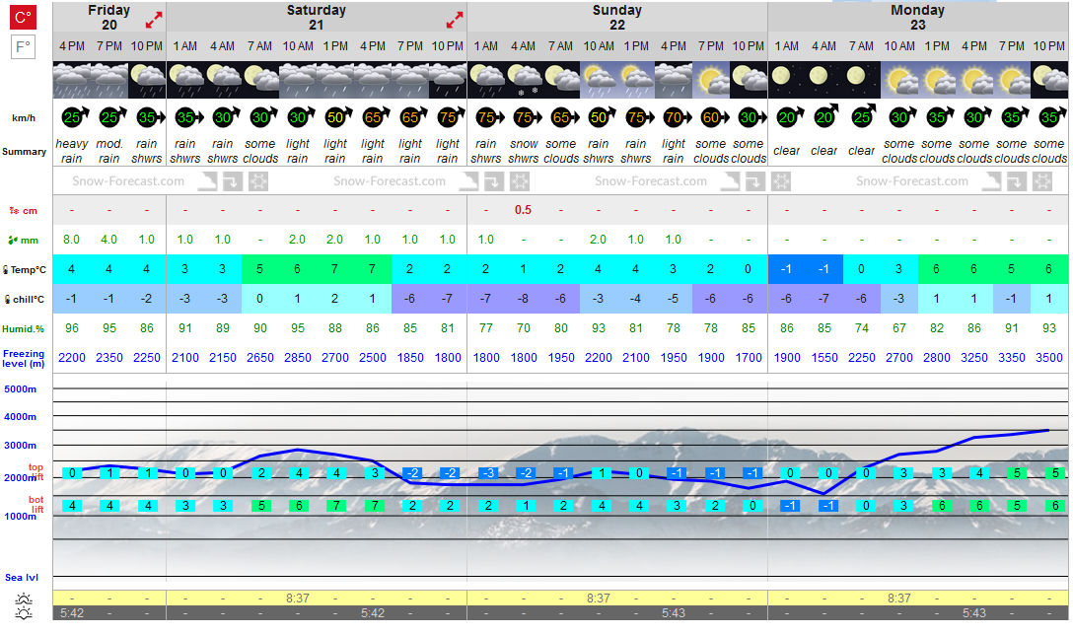
Task: Expand Saturday 21 forecast columns
Action: tap(455, 21)
